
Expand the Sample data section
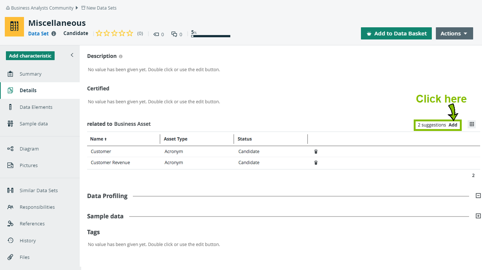pyautogui.click(x=478, y=216)
